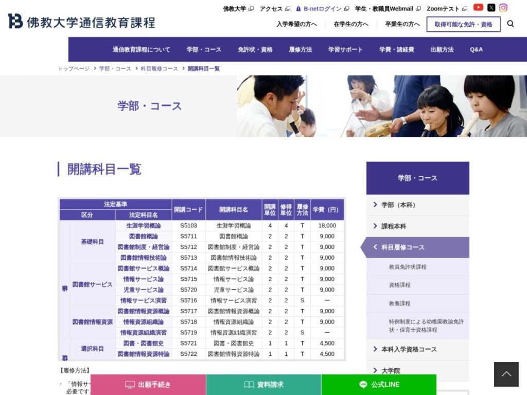Image resolution: width=527 pixels, height=395 pixels.
Task: Click the lock icon beside B-netログイン
Action: (298, 9)
